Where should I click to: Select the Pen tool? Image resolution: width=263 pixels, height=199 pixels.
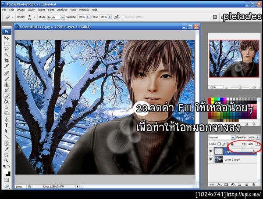(x=7, y=120)
